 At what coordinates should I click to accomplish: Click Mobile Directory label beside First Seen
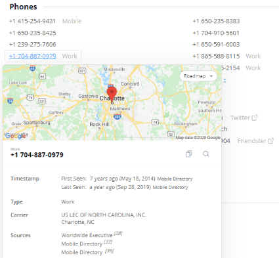[x=175, y=179]
